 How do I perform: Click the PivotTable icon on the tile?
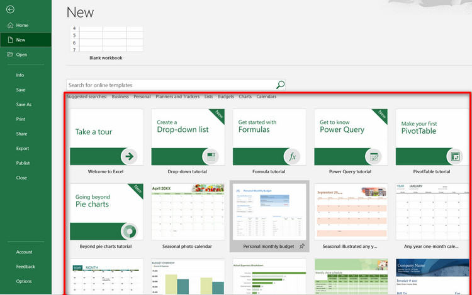coord(455,156)
